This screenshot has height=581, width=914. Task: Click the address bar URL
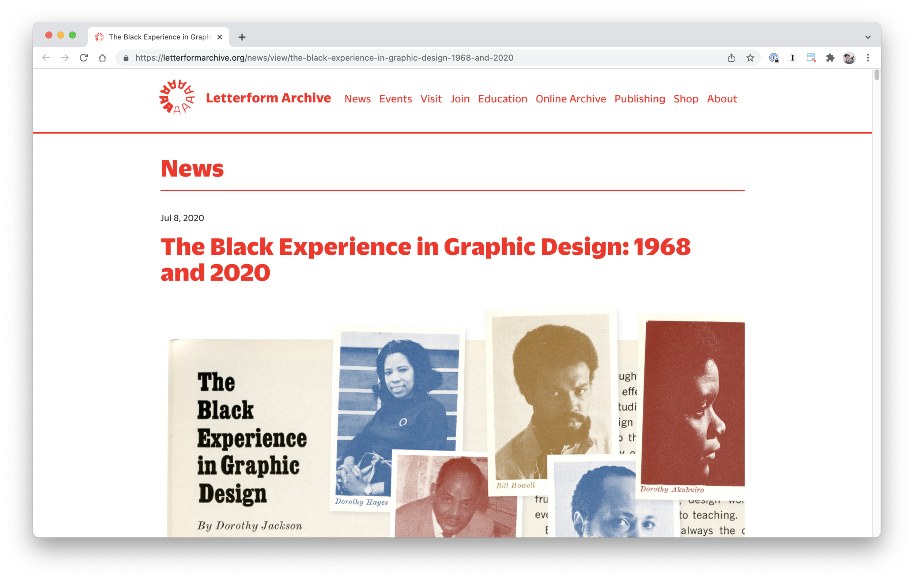[x=324, y=58]
